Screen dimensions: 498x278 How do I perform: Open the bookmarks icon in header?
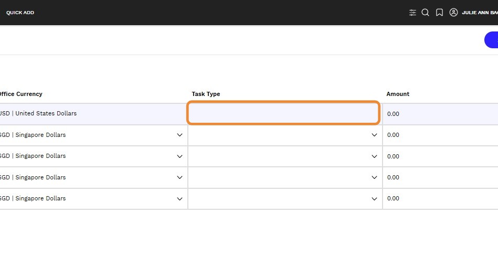(x=439, y=13)
